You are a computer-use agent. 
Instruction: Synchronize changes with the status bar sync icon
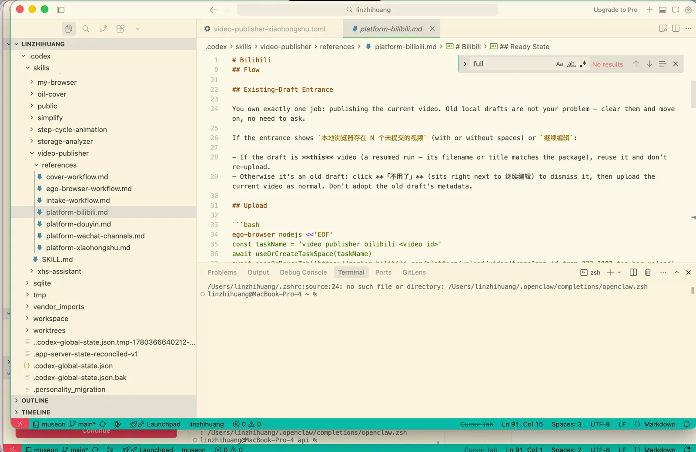coord(103,424)
